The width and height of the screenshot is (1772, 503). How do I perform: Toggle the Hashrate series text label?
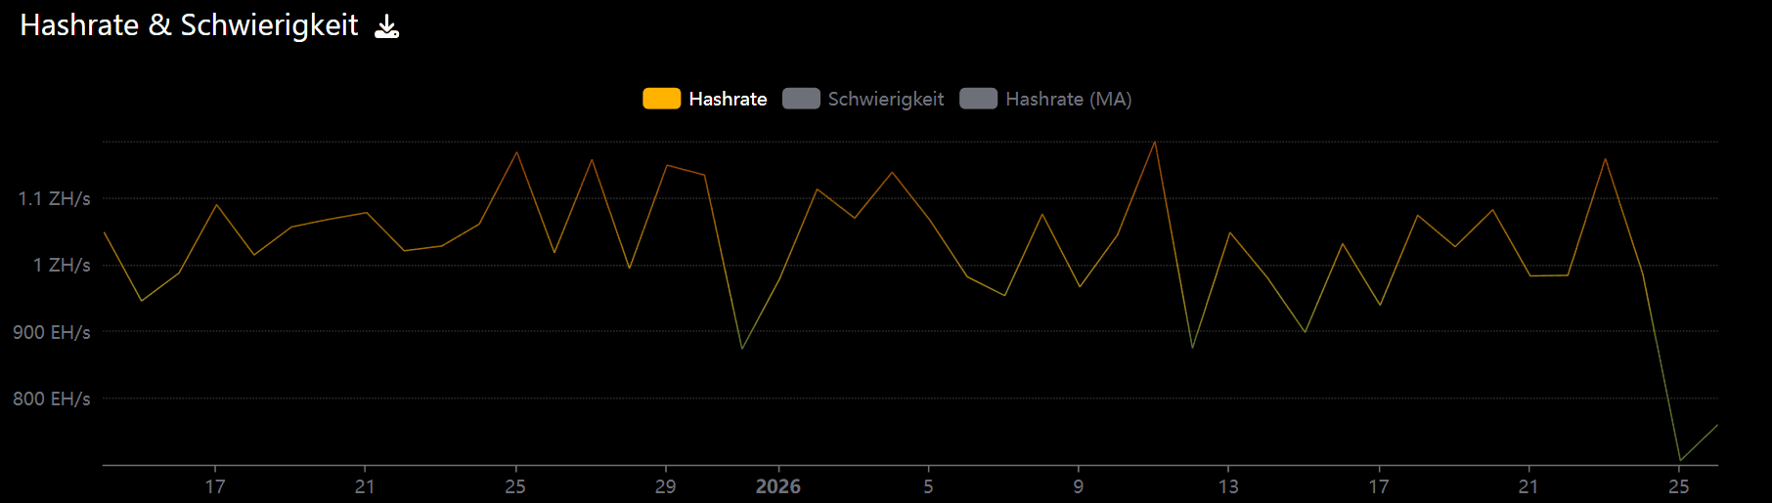tap(728, 99)
